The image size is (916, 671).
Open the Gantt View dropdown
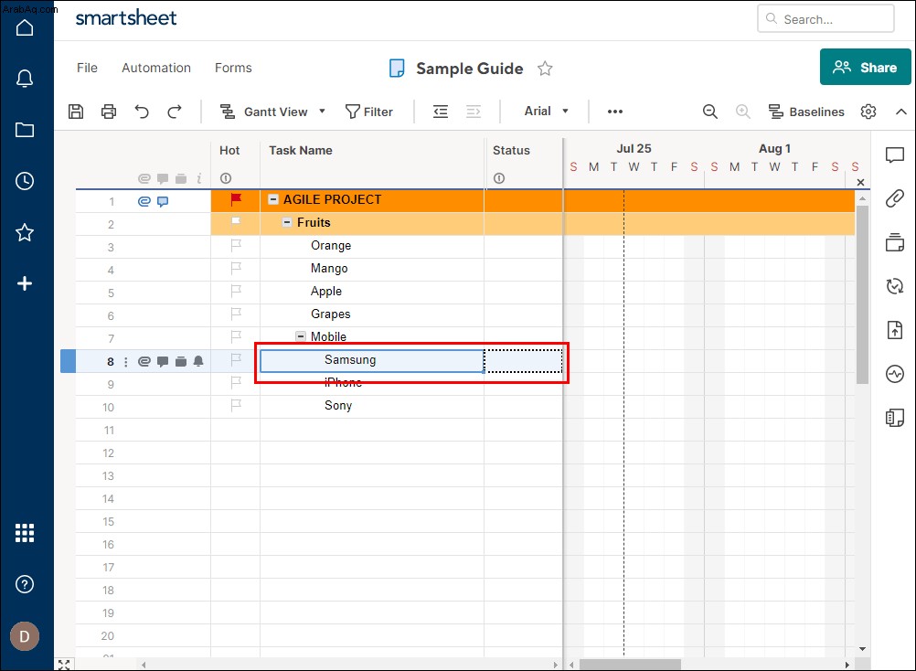coord(272,112)
